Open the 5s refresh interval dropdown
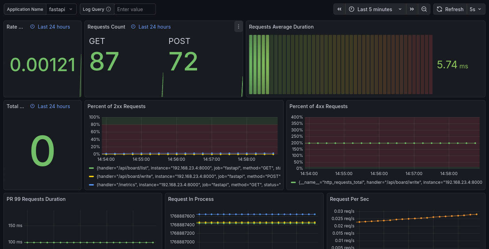This screenshot has height=249, width=489. pyautogui.click(x=476, y=9)
